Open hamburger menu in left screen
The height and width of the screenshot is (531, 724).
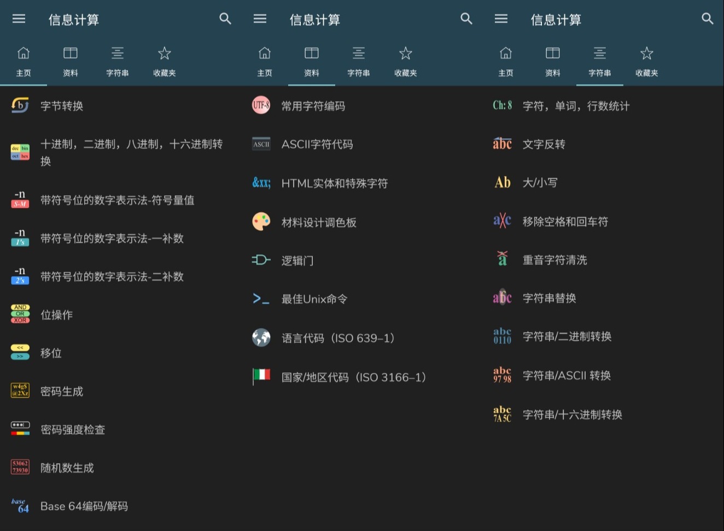click(19, 19)
